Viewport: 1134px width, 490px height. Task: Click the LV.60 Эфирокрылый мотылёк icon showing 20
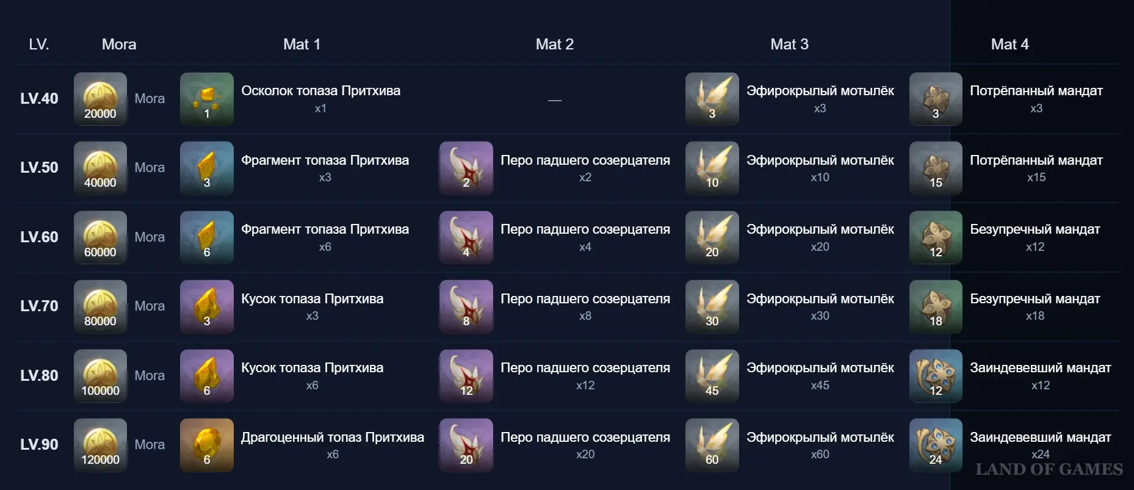click(712, 237)
